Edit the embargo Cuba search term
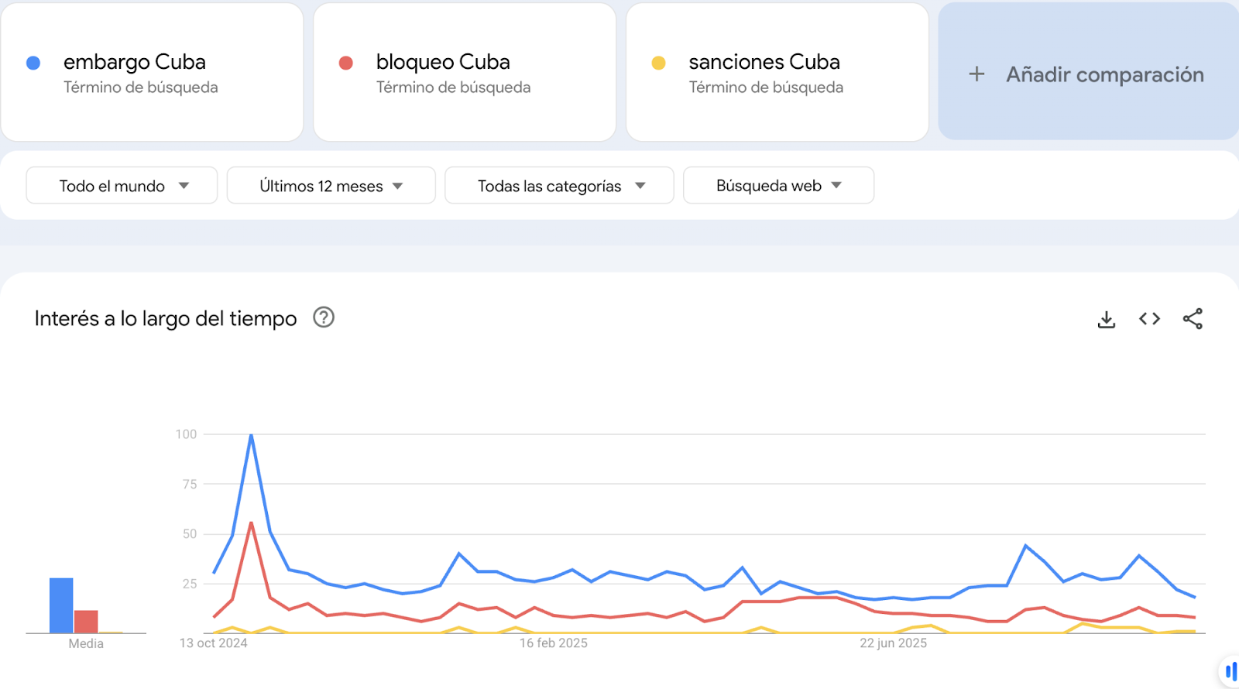 point(135,62)
